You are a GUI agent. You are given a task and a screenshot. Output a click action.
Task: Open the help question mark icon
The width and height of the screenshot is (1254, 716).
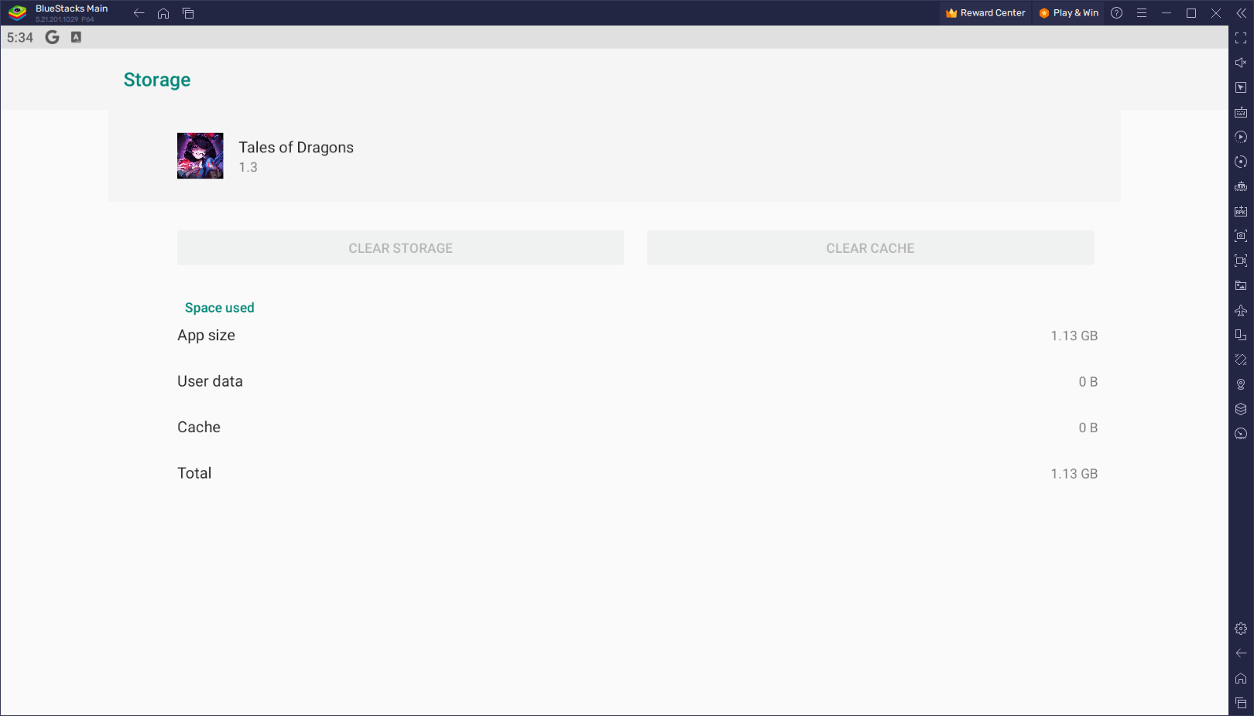point(1116,13)
